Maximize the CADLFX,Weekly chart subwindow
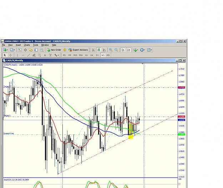 [180, 60]
